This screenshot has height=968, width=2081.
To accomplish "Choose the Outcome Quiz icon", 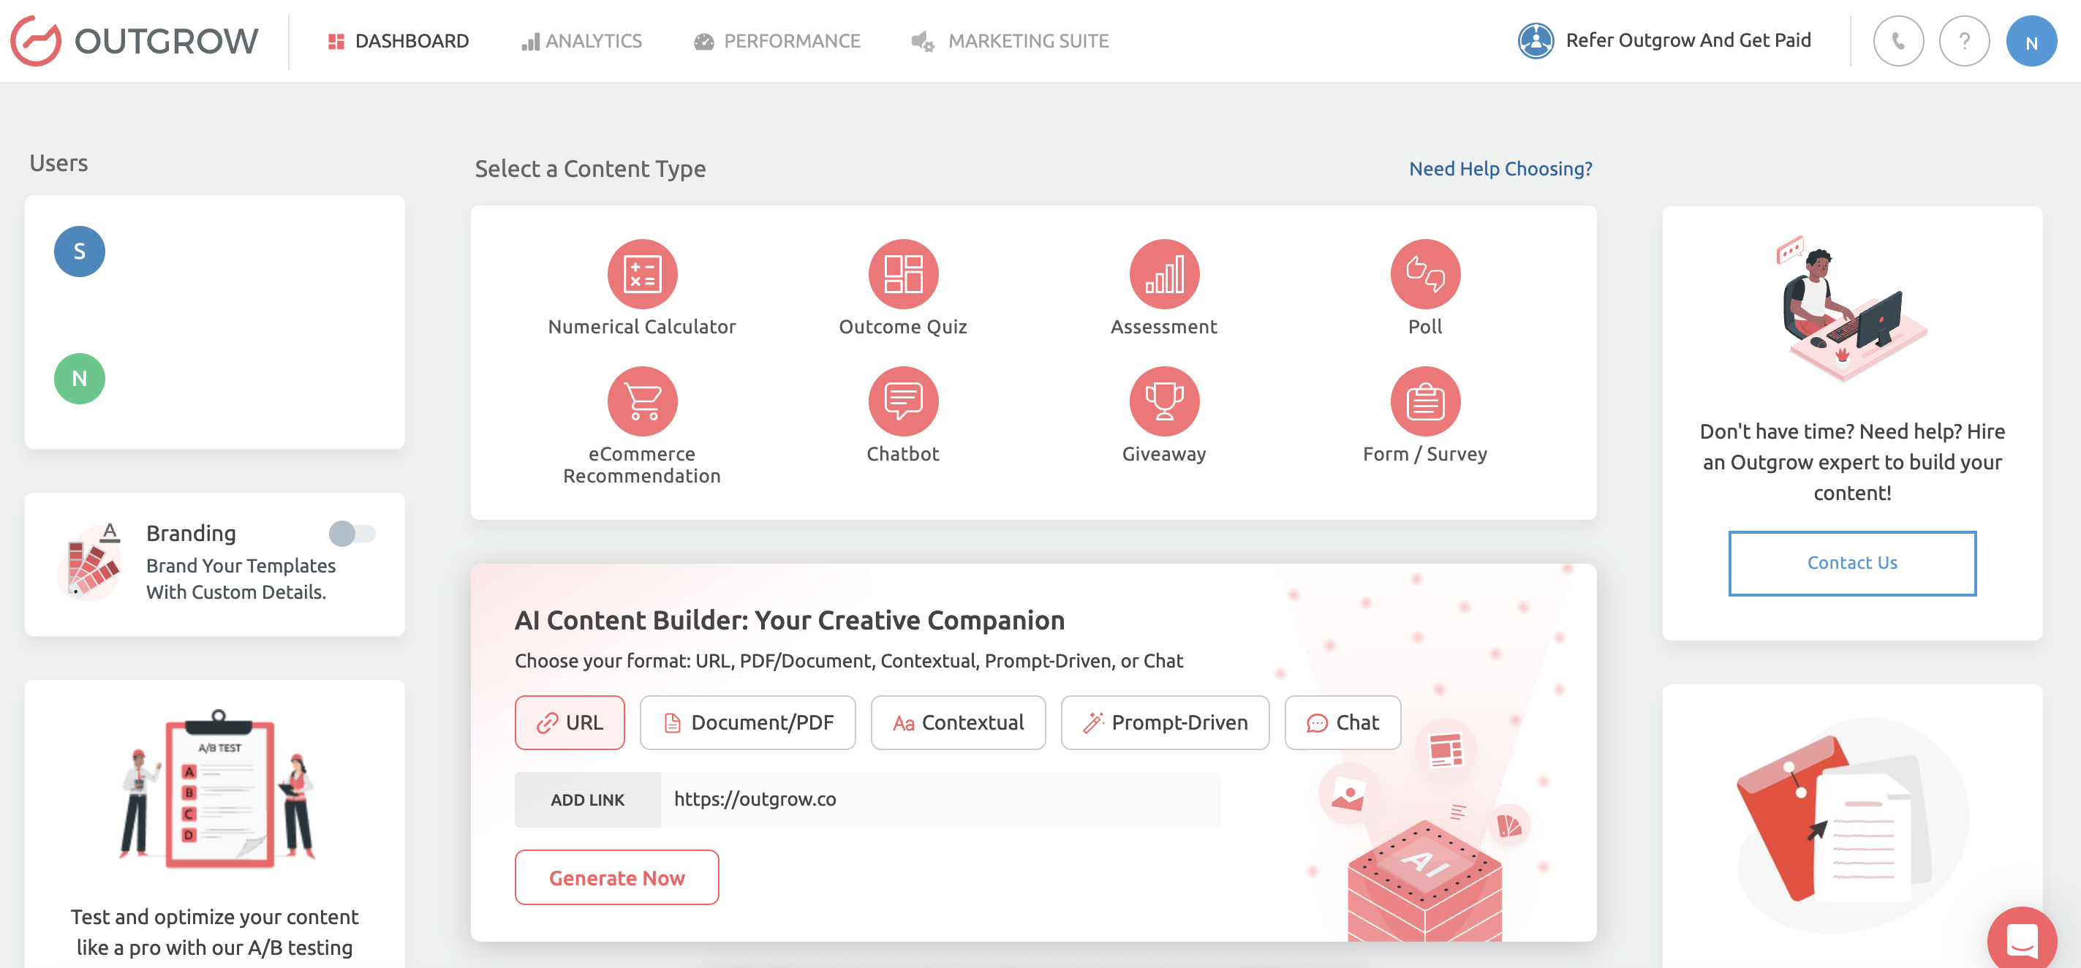I will pyautogui.click(x=903, y=273).
